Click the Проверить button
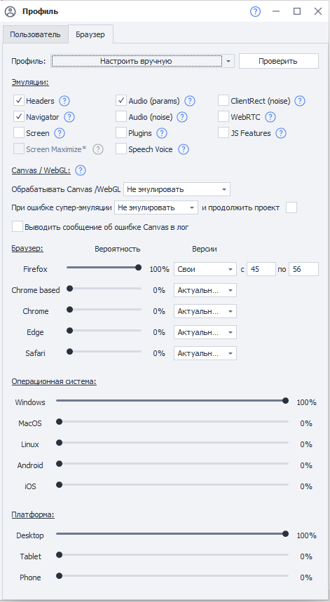The image size is (330, 602). [279, 61]
